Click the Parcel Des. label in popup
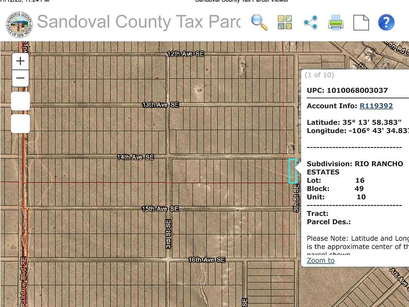 tap(328, 222)
